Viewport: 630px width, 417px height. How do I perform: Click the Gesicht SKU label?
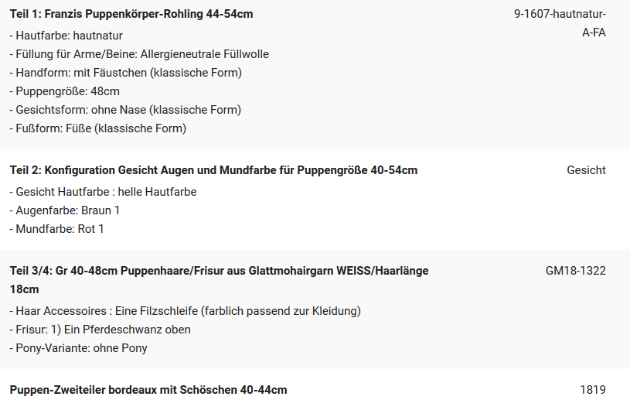click(x=586, y=170)
